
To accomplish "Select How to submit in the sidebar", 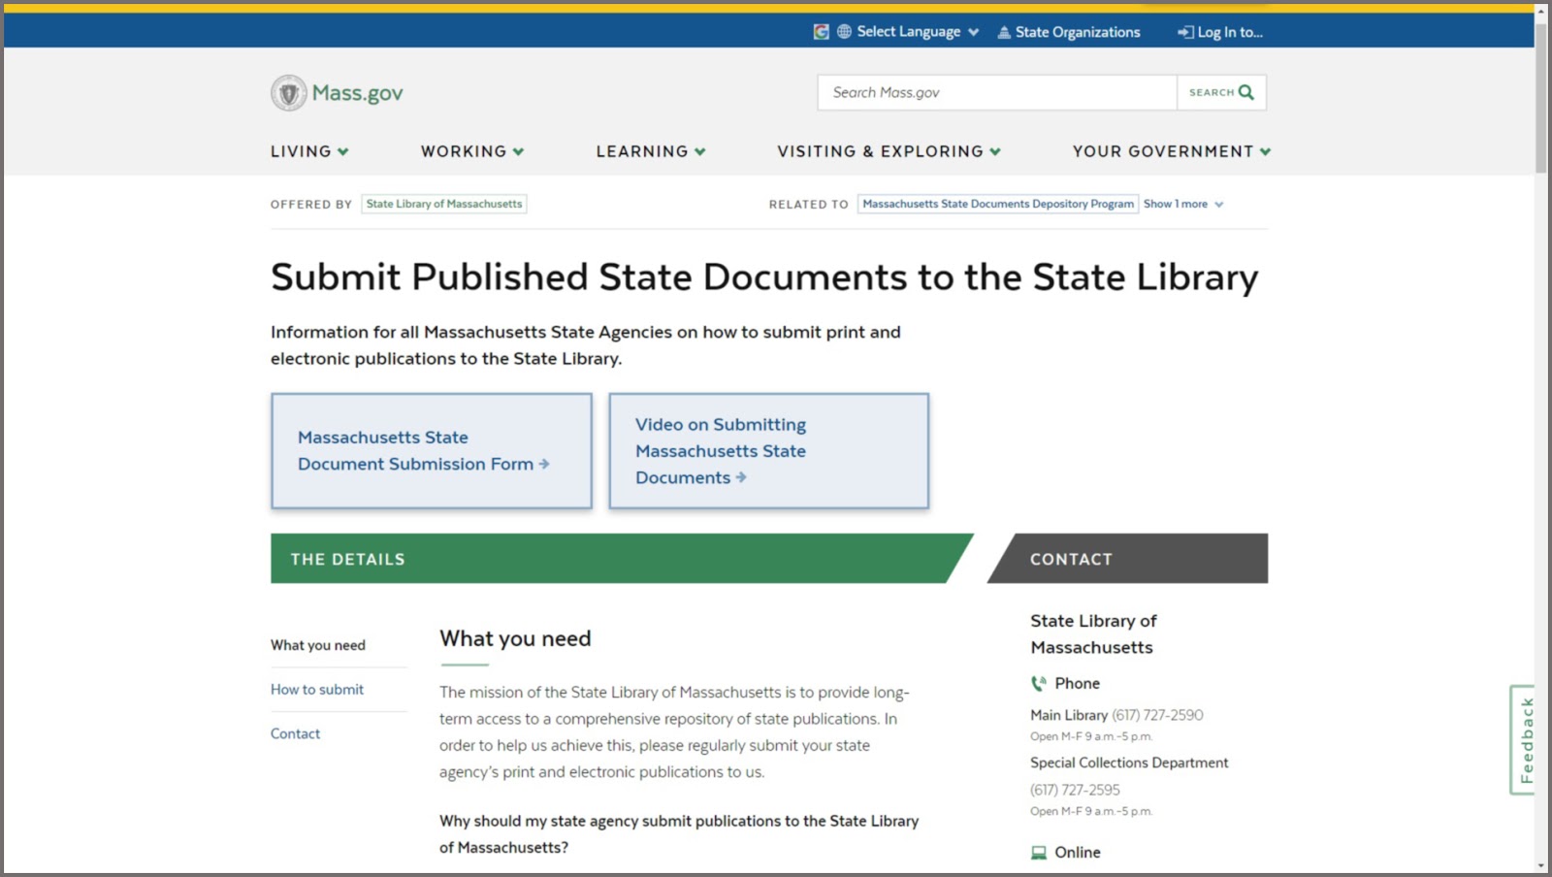I will tap(317, 690).
